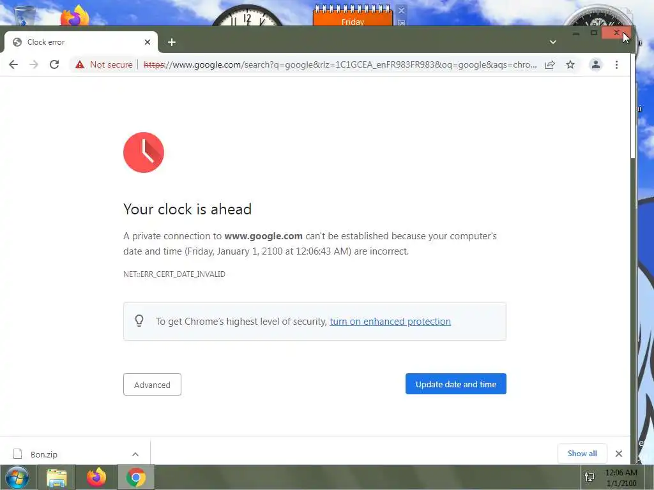
Task: Open File Explorer from the taskbar
Action: tap(57, 477)
